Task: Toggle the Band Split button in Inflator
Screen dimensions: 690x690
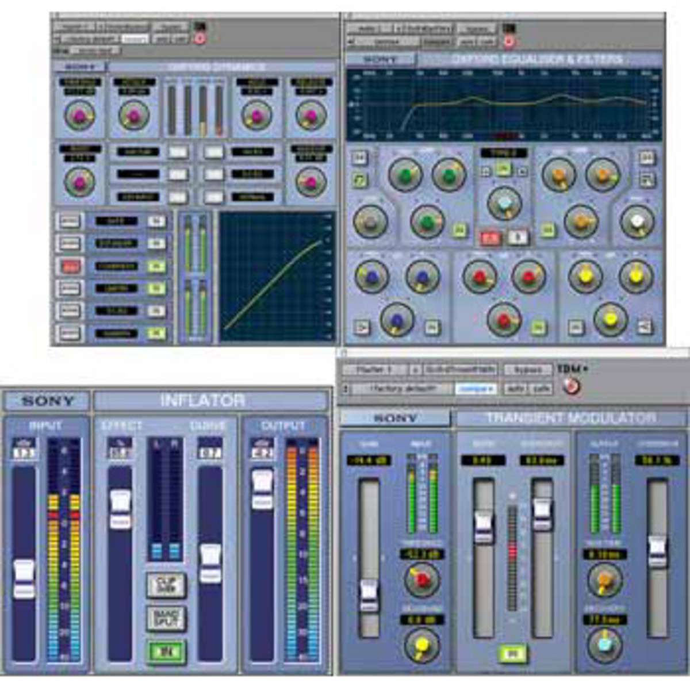Action: point(166,619)
